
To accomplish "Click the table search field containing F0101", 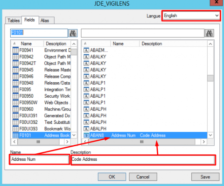I will (39, 33).
